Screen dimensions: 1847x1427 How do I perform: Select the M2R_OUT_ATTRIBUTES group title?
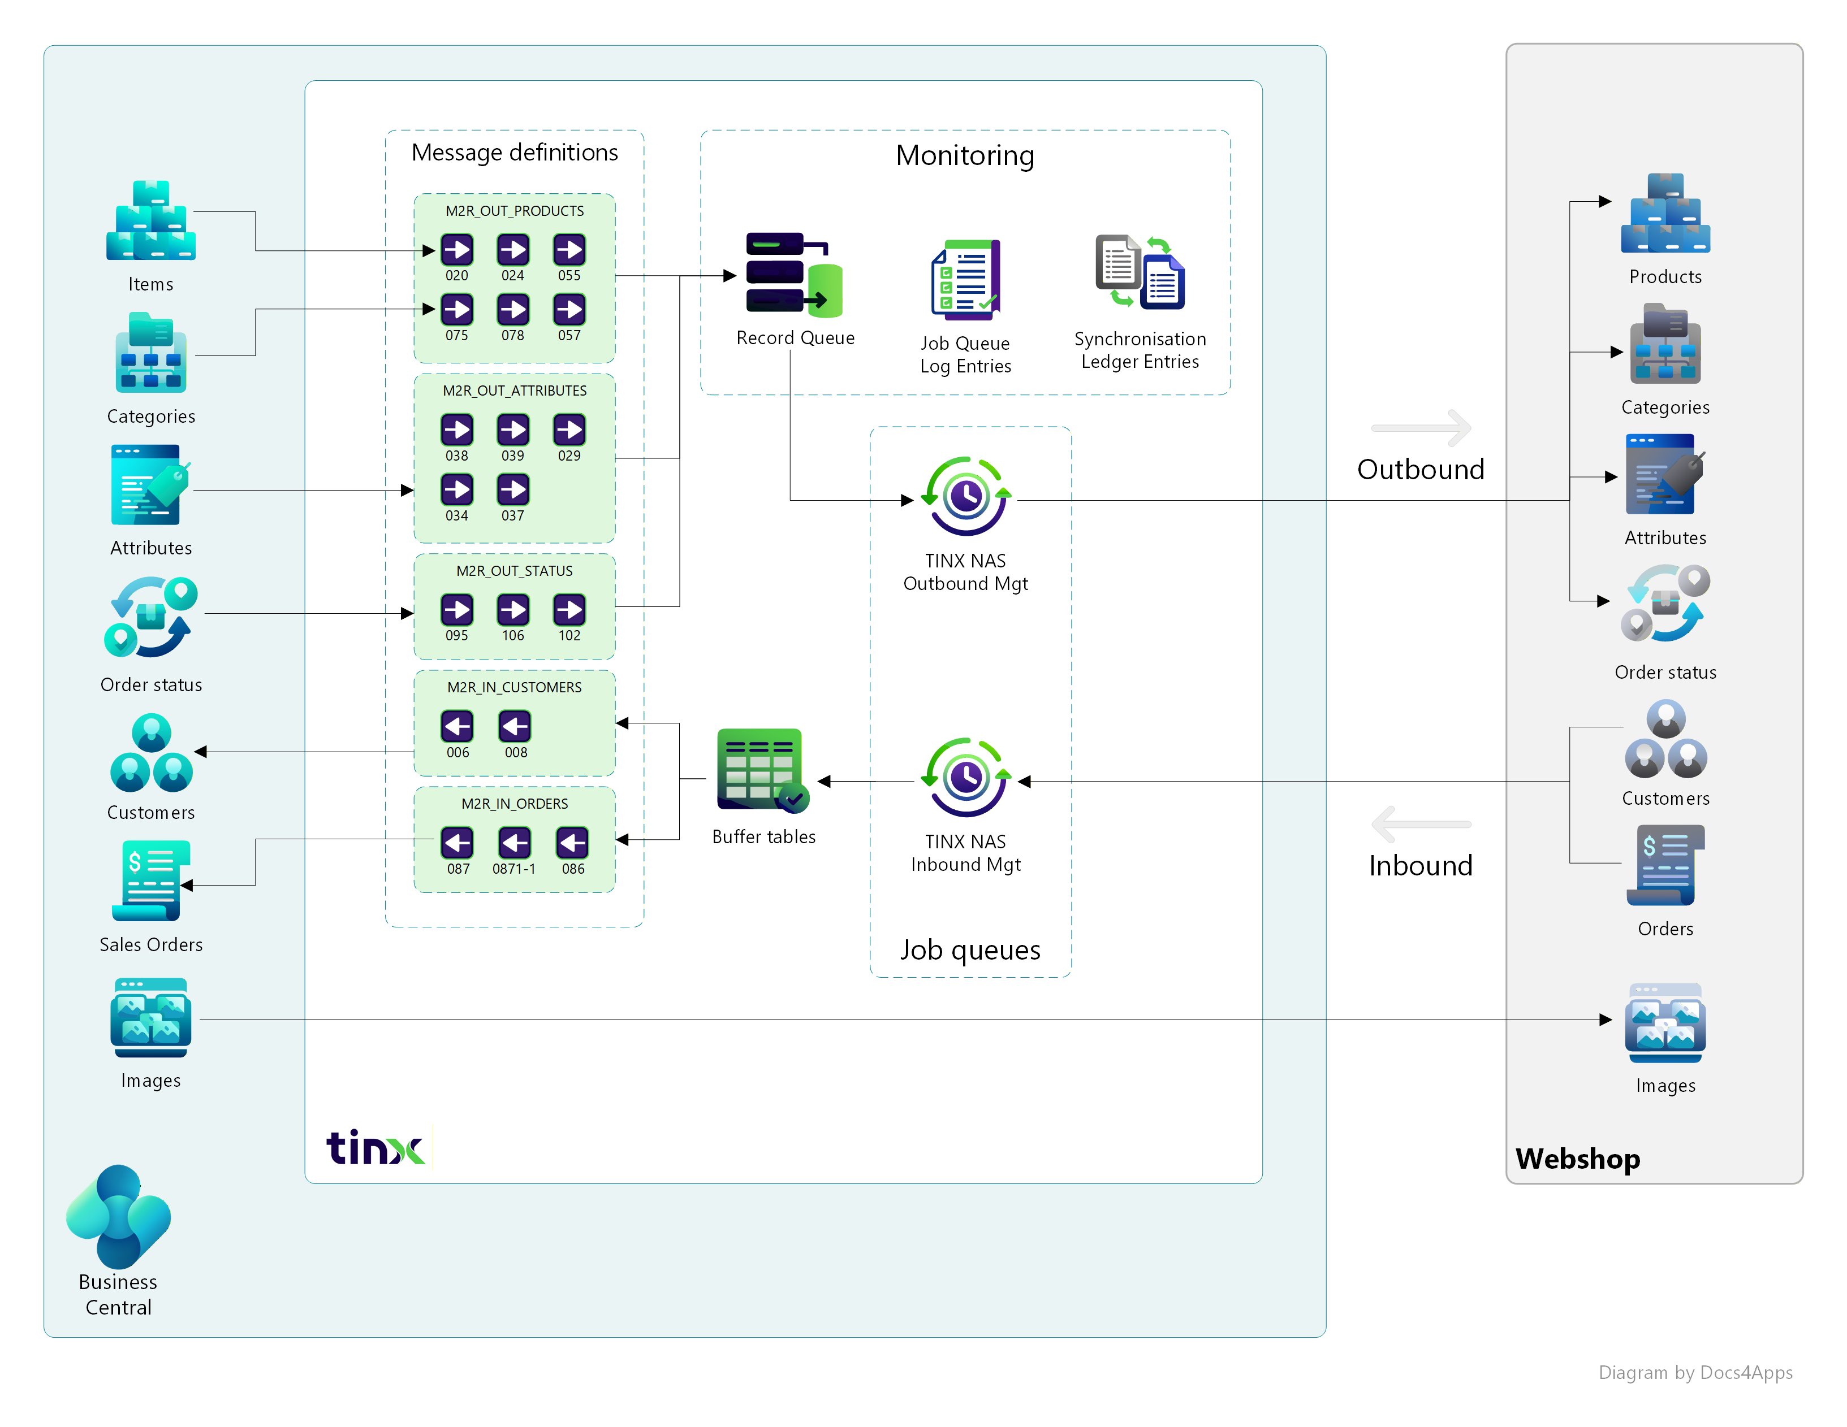tap(515, 392)
